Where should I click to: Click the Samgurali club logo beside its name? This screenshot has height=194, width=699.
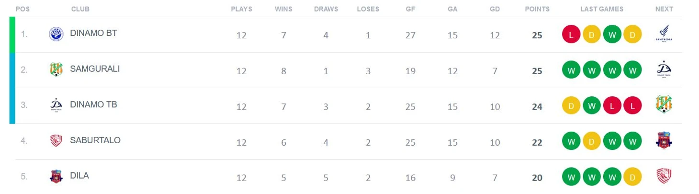coord(56,69)
